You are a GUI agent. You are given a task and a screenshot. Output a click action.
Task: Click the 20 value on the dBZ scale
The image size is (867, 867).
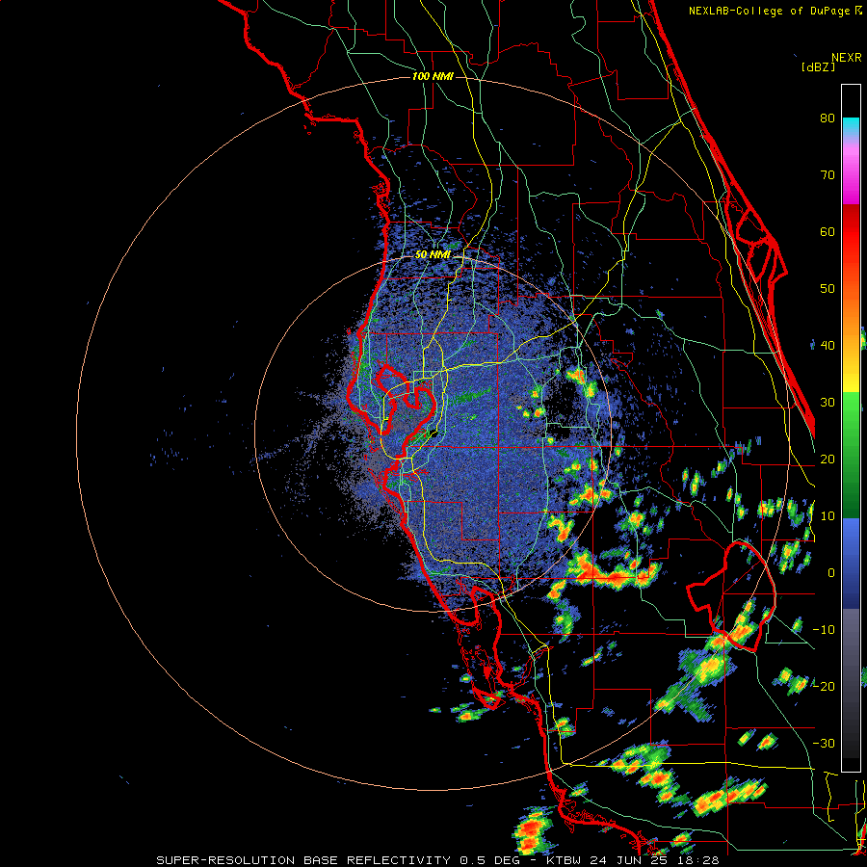[828, 460]
